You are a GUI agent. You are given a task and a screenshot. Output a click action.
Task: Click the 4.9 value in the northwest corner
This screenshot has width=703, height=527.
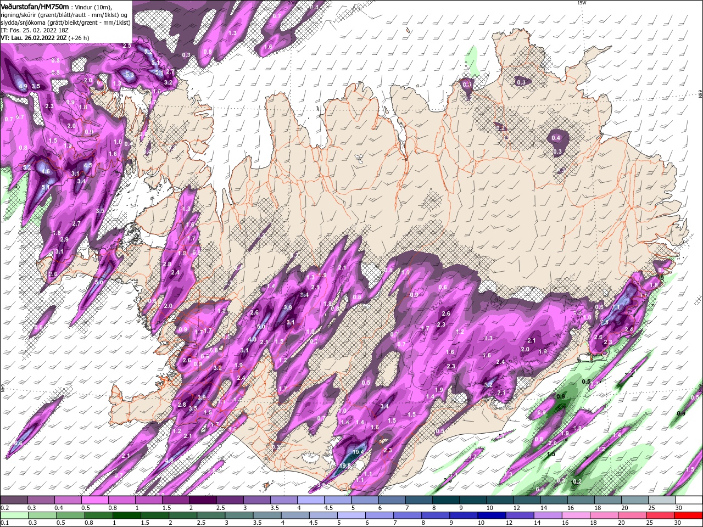23,86
